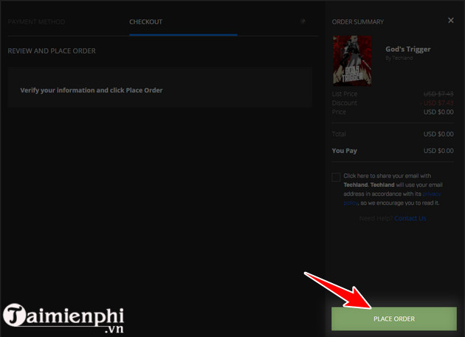This screenshot has width=465, height=337.
Task: Open the God's Trigger cover thumbnail
Action: (353, 61)
